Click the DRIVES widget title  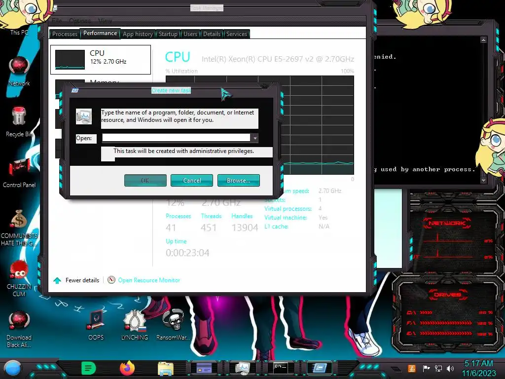[447, 295]
